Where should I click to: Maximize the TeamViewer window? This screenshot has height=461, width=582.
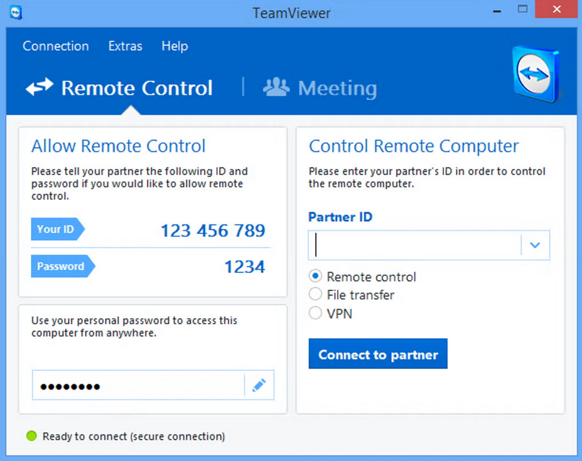tap(522, 9)
